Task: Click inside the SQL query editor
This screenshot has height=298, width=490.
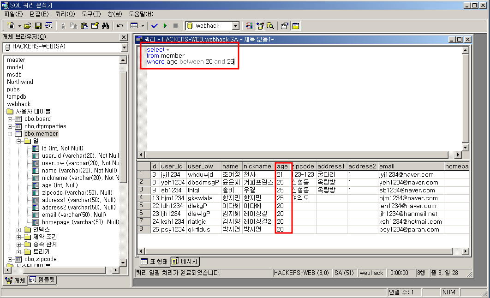Action: point(300,99)
